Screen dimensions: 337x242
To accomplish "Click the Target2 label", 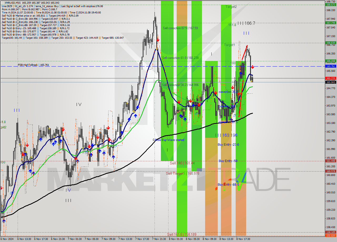I will 231,7.
